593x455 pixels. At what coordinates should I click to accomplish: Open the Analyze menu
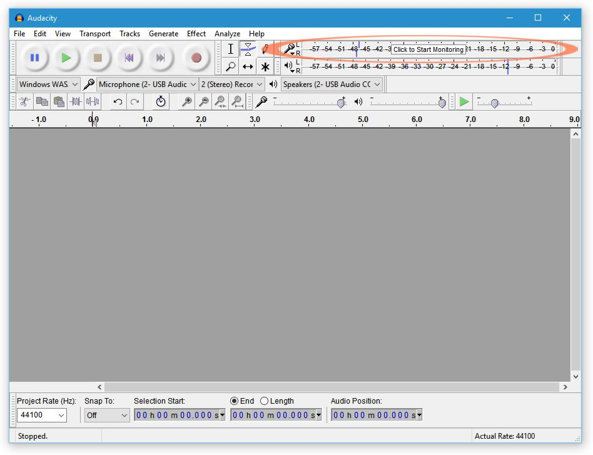(x=227, y=34)
